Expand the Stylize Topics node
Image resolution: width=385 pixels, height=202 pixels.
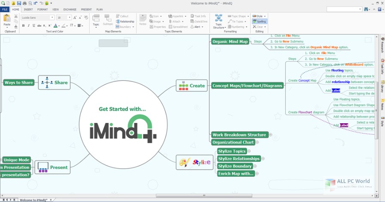249,151
